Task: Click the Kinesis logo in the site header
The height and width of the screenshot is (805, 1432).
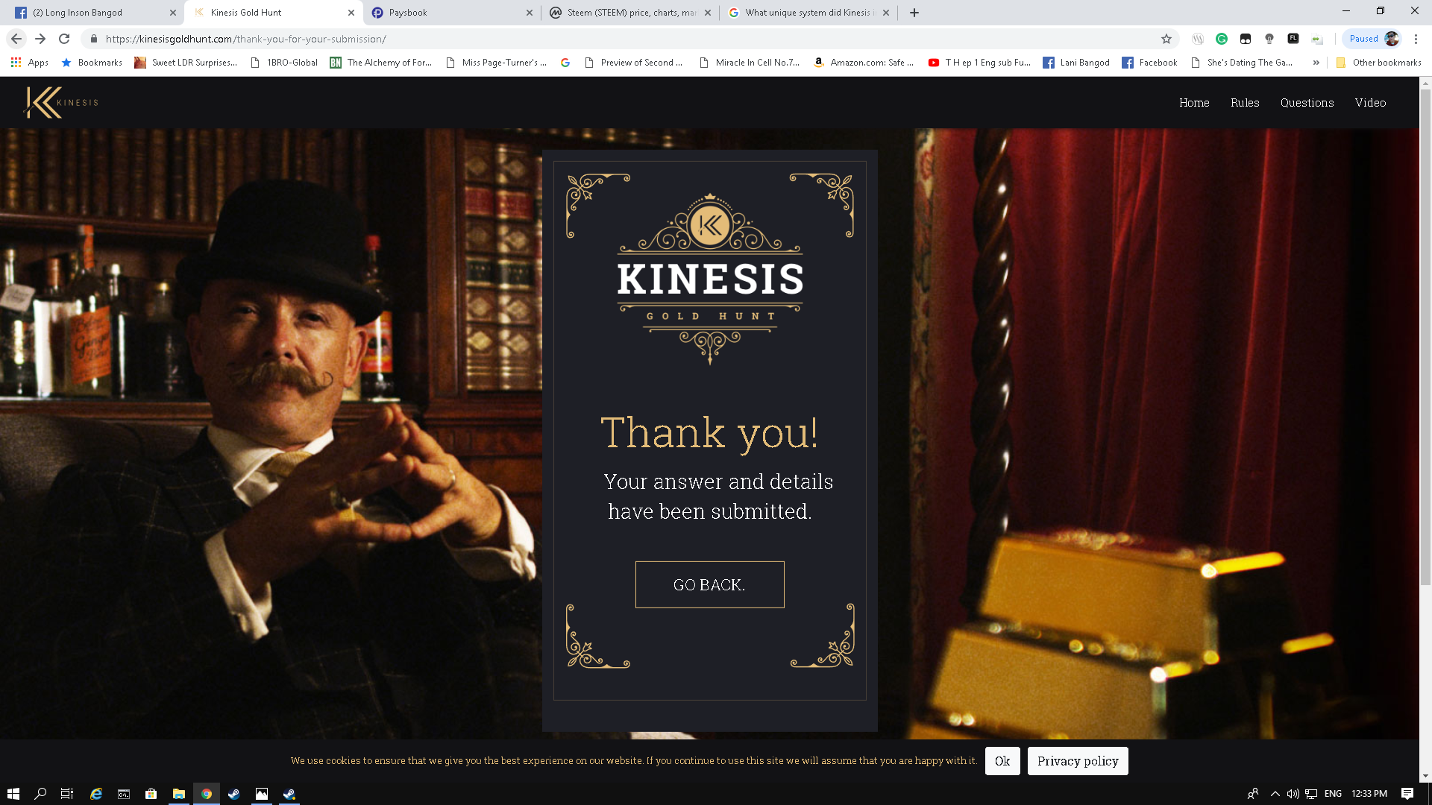Action: [61, 103]
